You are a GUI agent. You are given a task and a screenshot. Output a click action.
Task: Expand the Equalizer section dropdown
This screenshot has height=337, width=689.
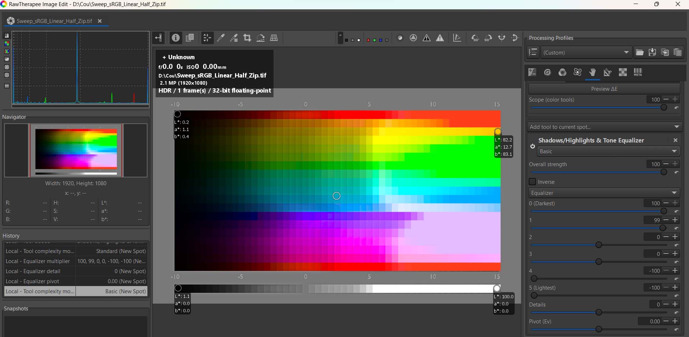604,193
